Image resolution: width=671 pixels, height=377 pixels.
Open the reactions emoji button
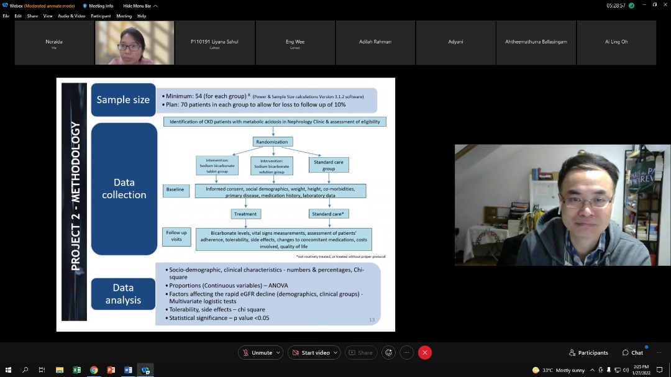pos(389,353)
